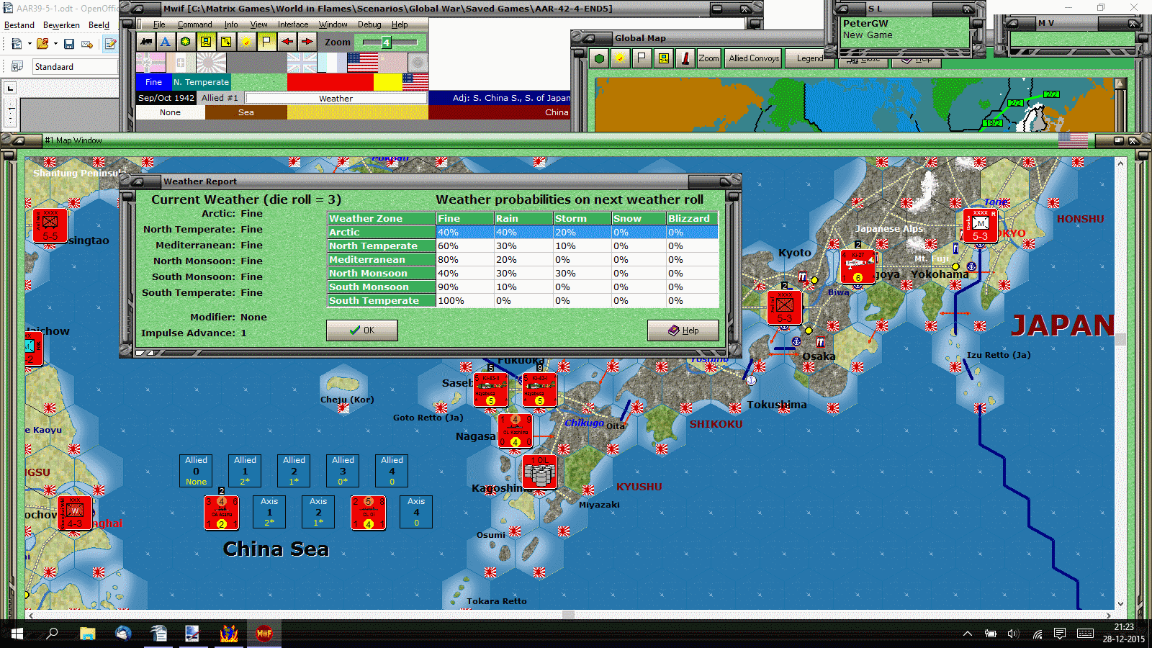Click the train units icon in main toolbar
Viewport: 1152px width, 648px height.
[146, 42]
